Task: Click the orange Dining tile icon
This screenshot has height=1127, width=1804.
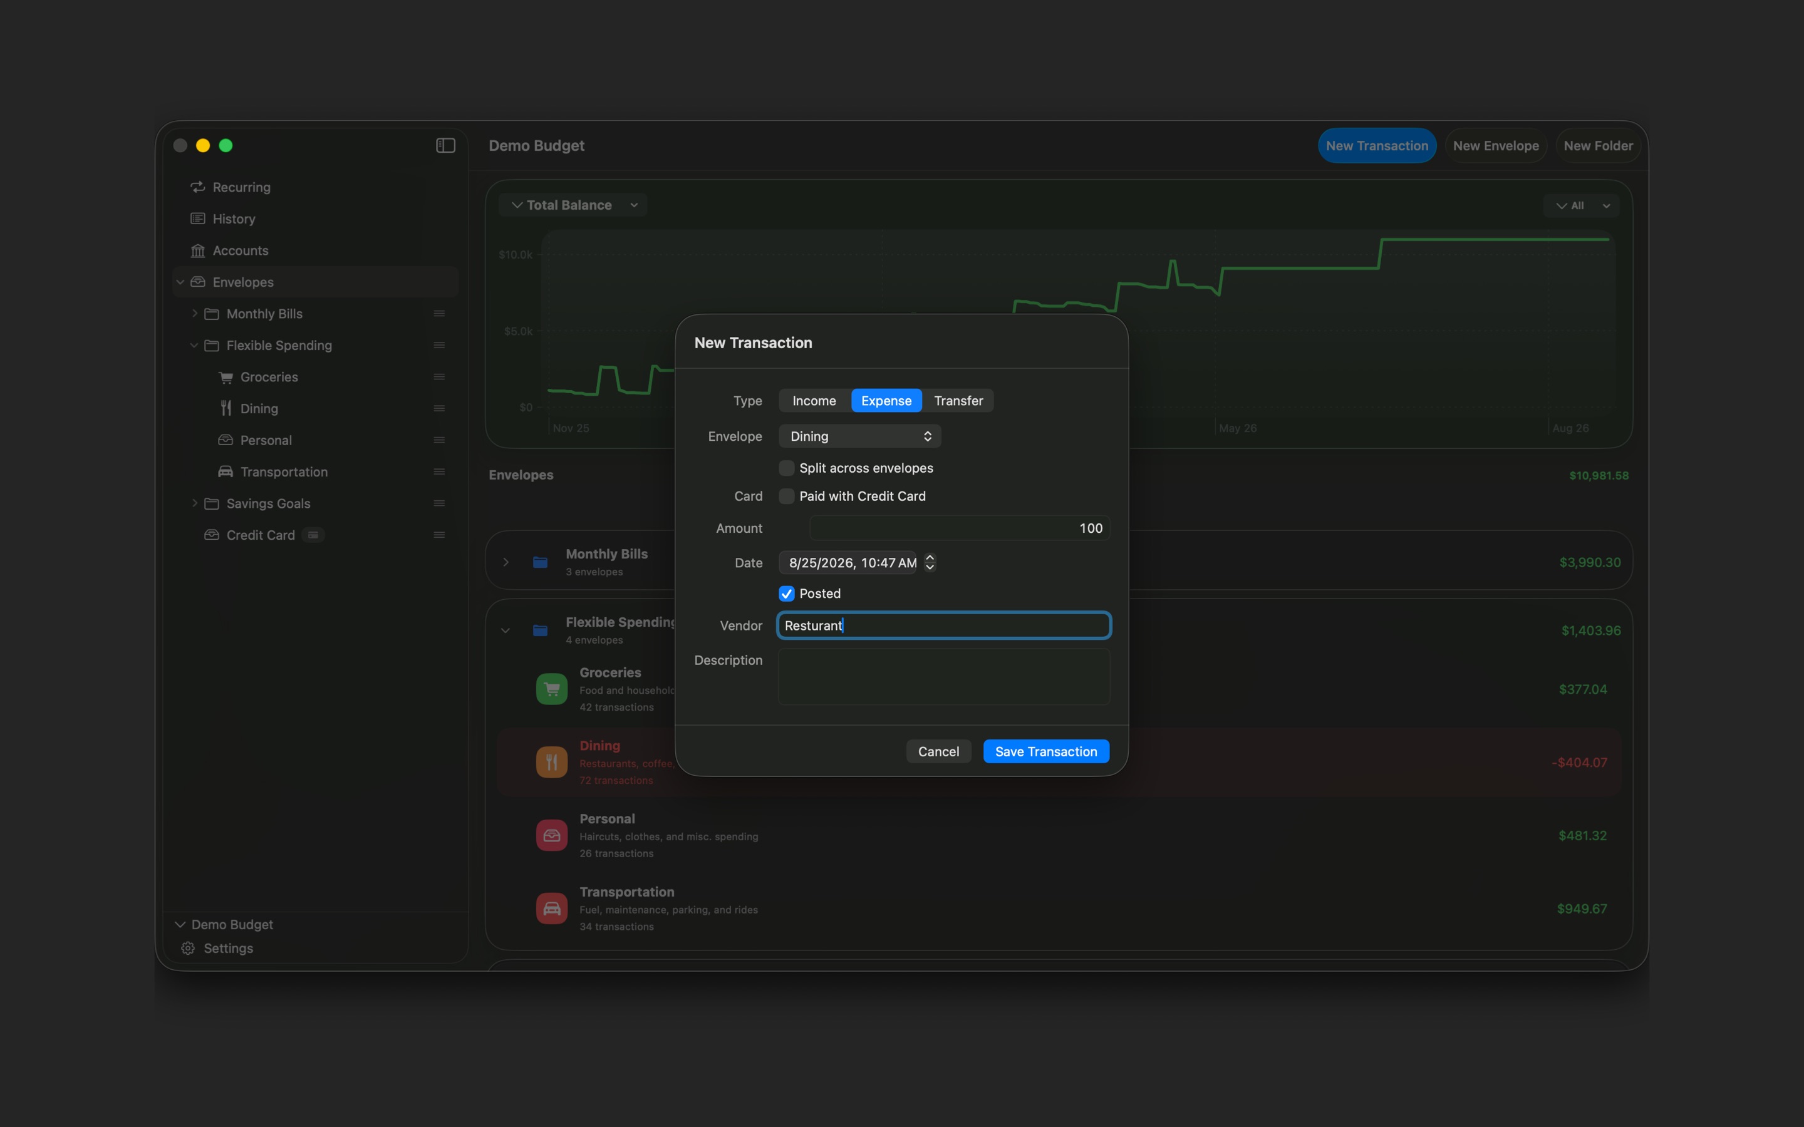Action: point(552,762)
